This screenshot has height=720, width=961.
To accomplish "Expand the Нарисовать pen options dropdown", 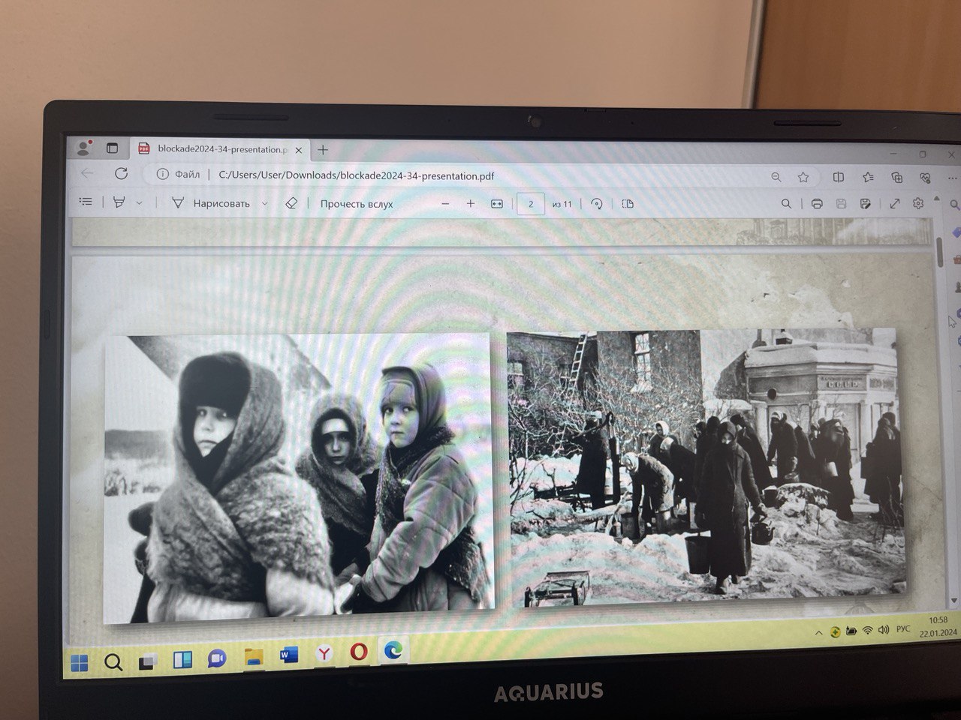I will (264, 203).
